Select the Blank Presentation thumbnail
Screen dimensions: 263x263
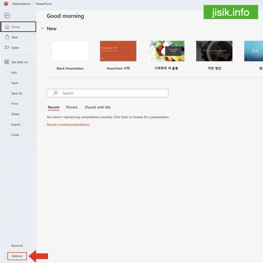(x=70, y=51)
